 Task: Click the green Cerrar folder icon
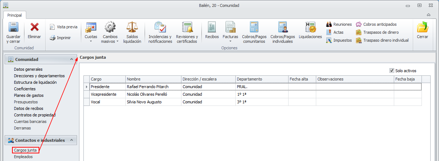click(423, 28)
